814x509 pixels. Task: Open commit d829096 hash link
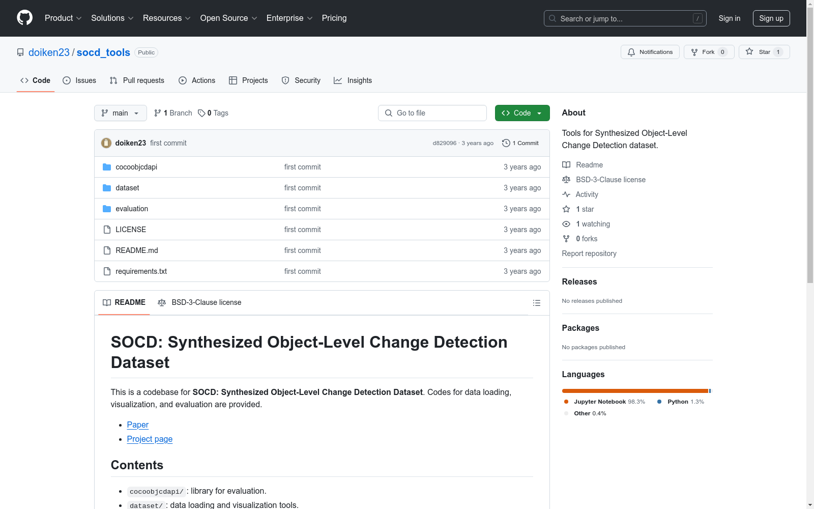tap(445, 143)
